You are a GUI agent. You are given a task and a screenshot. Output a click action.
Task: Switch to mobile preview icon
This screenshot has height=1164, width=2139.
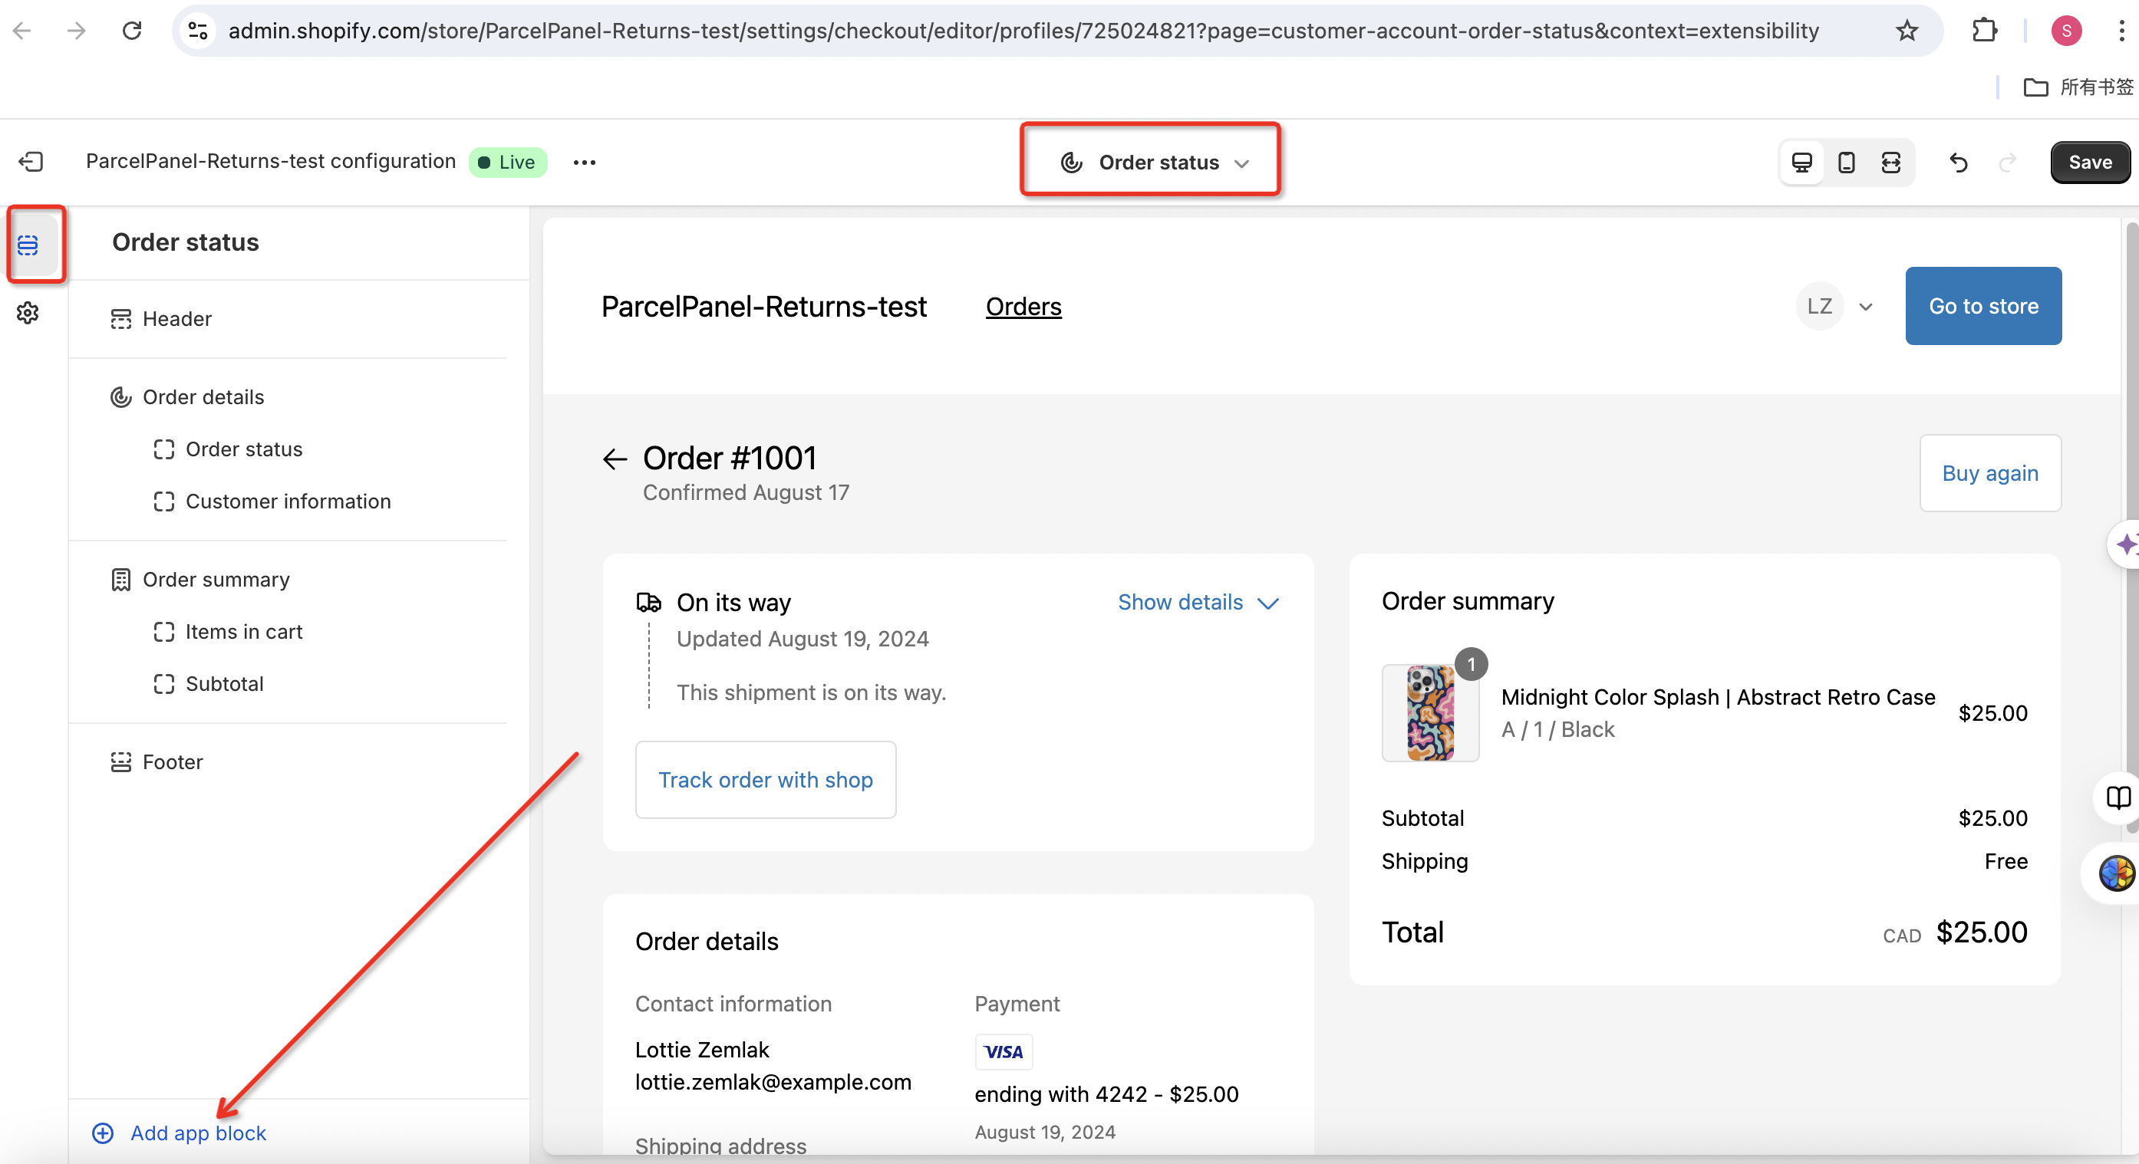[x=1846, y=163]
